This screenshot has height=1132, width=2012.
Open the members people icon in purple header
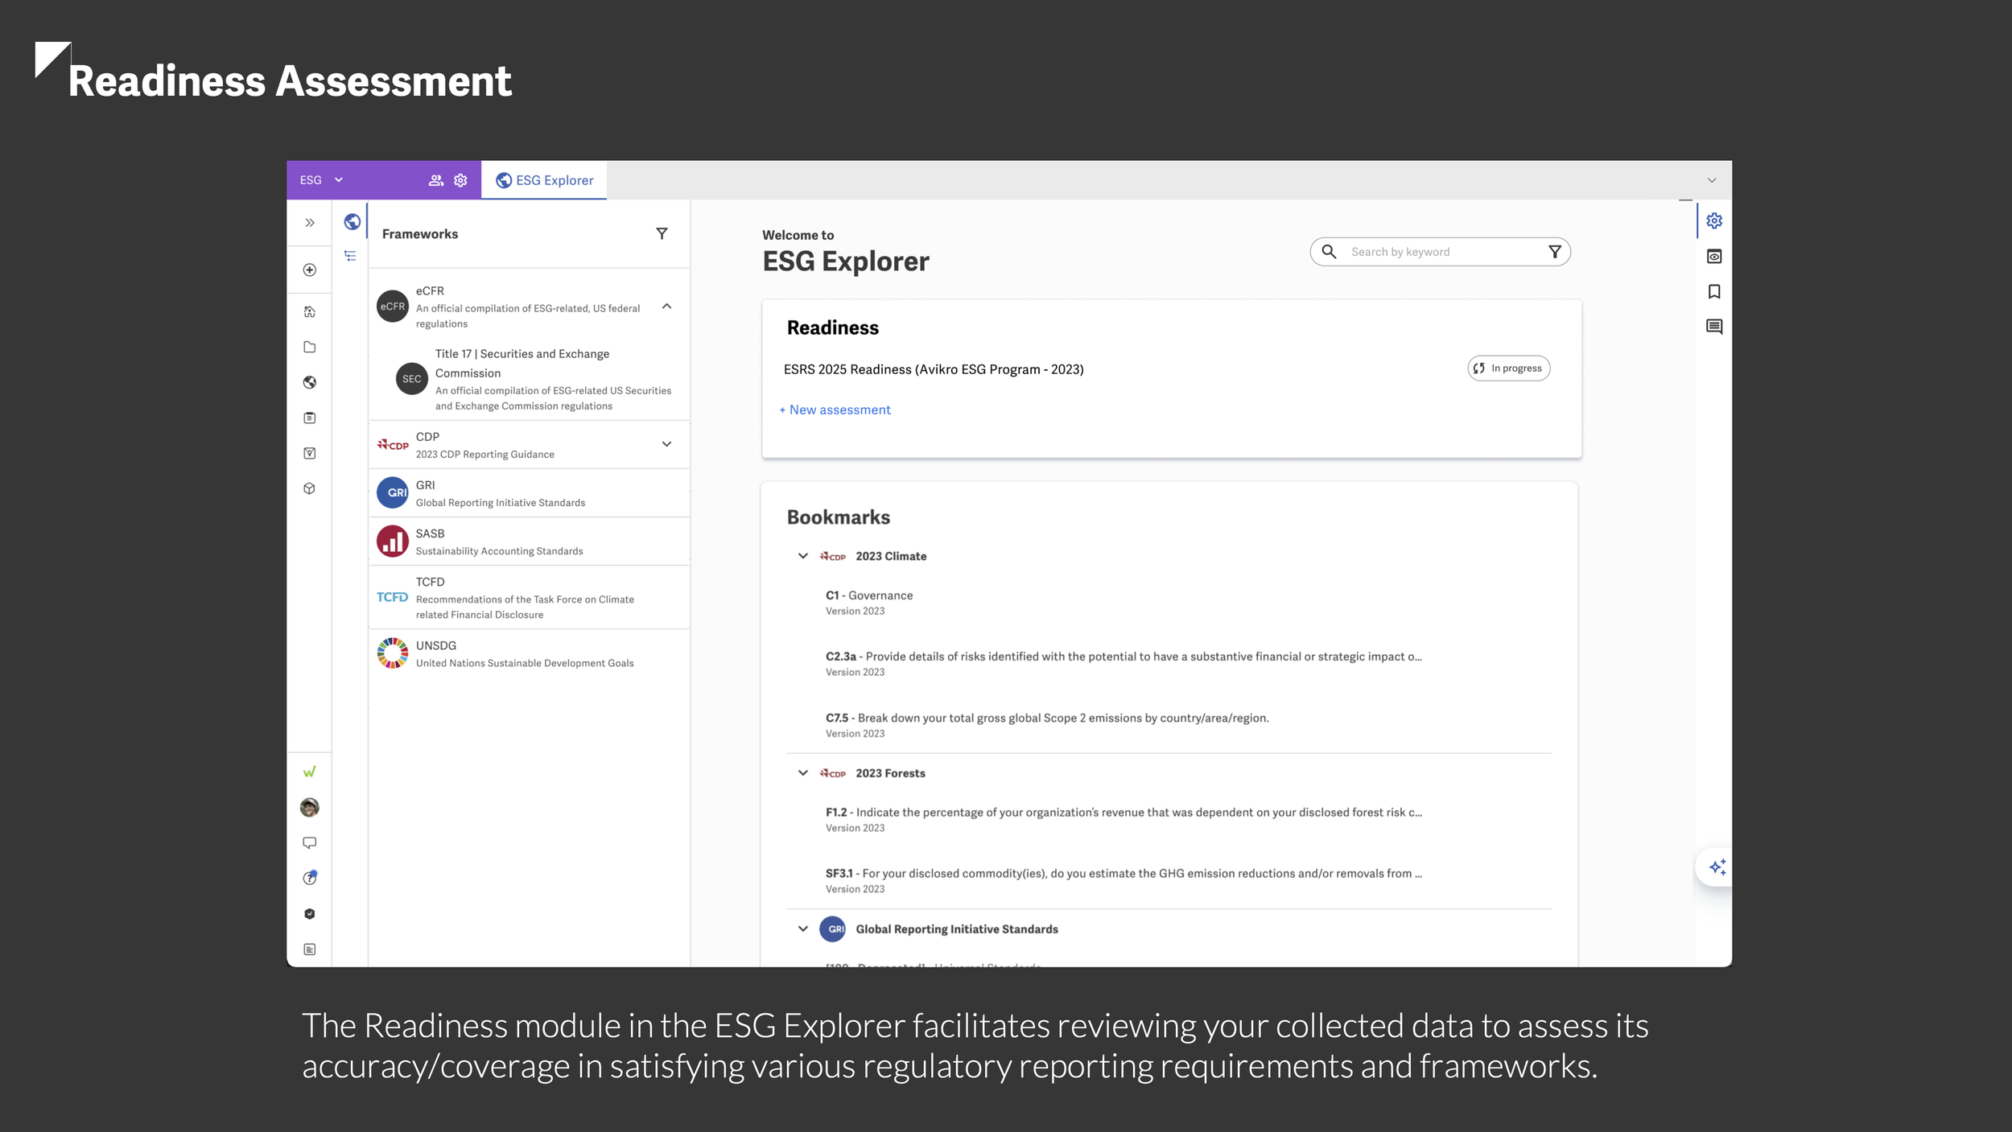[x=435, y=180]
